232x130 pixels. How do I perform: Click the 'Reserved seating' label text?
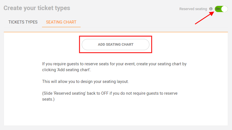193,9
